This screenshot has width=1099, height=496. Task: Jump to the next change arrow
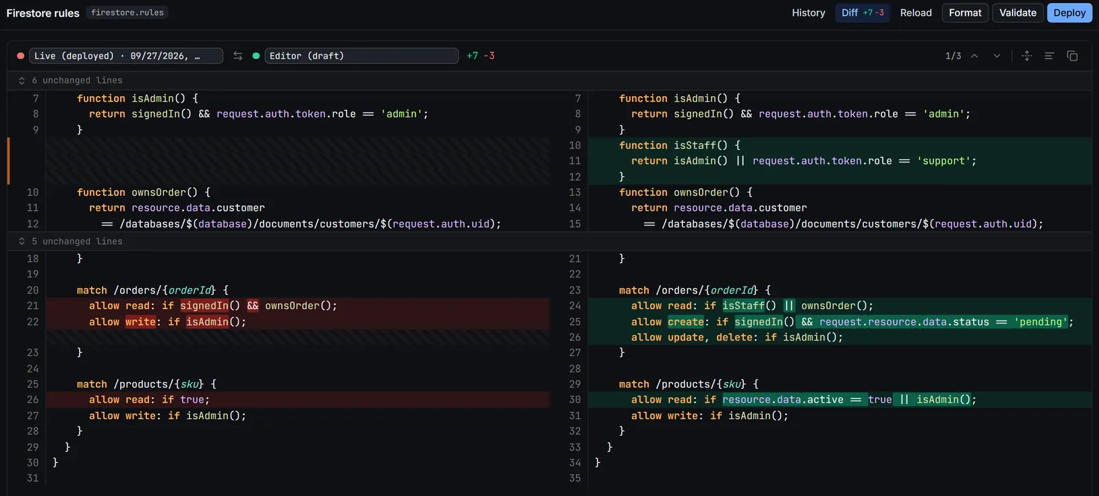tap(997, 56)
